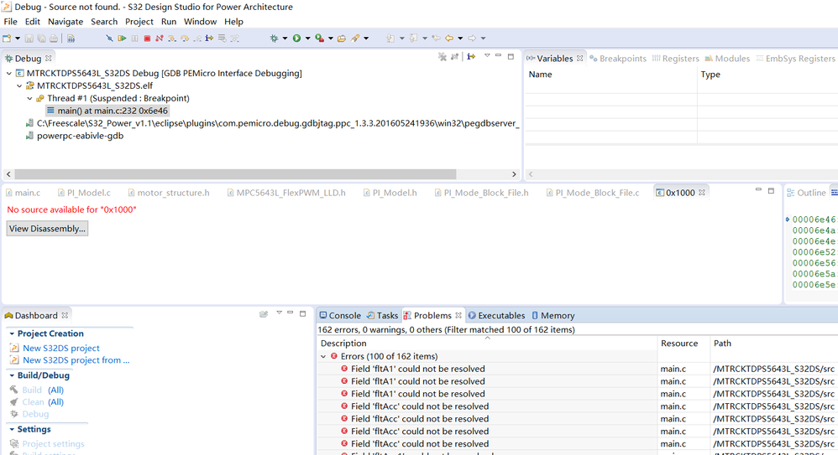Open the external tools dropdown arrow
The width and height of the screenshot is (838, 455).
point(331,39)
